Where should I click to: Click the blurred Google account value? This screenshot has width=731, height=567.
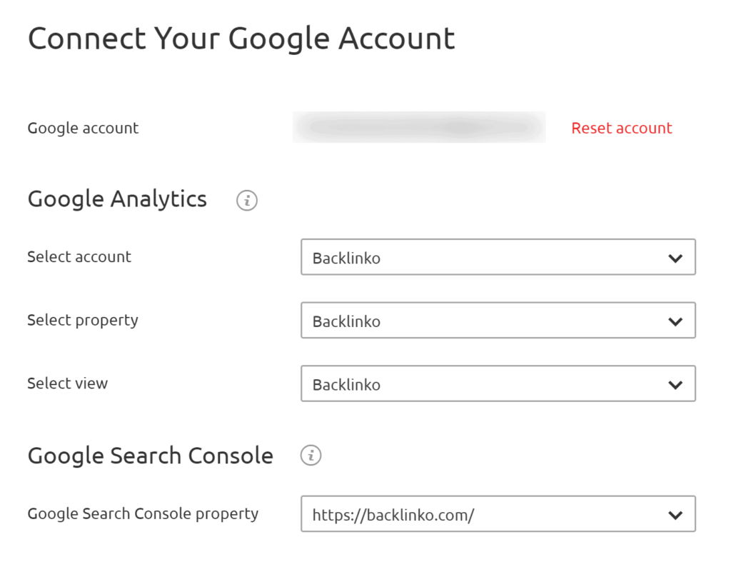click(x=418, y=128)
